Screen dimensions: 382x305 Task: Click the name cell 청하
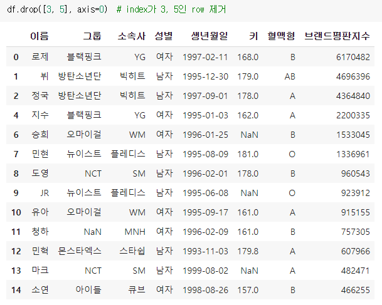(x=40, y=232)
